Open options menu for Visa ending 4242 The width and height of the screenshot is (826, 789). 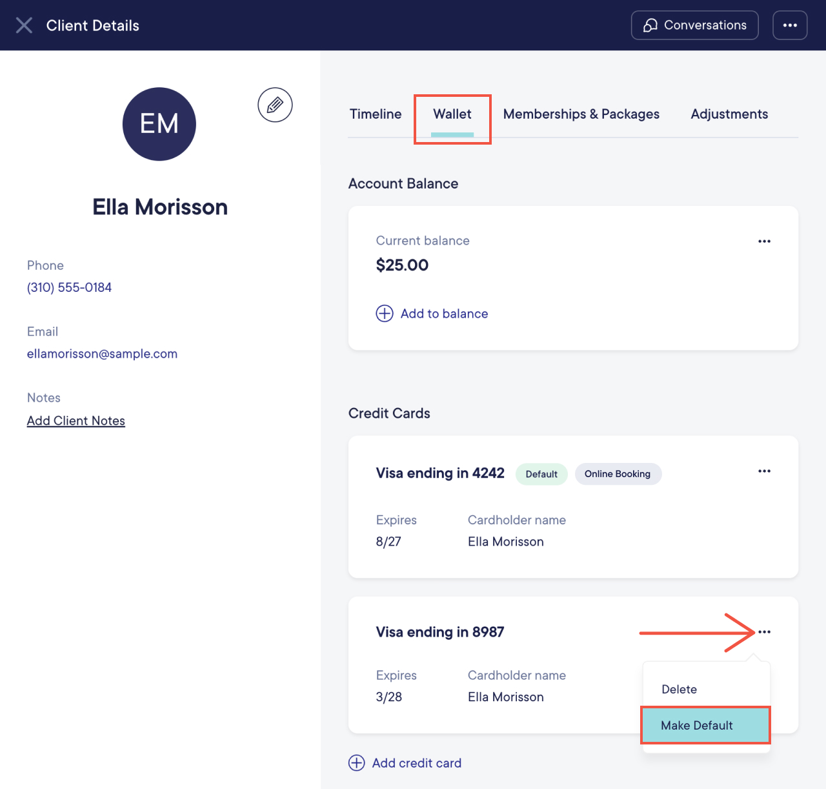pyautogui.click(x=764, y=471)
